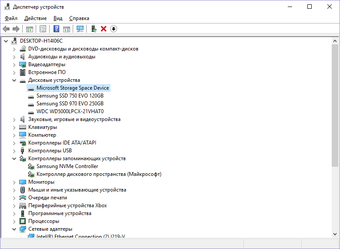
Task: Click the scrollbar up arrow
Action: [335, 41]
